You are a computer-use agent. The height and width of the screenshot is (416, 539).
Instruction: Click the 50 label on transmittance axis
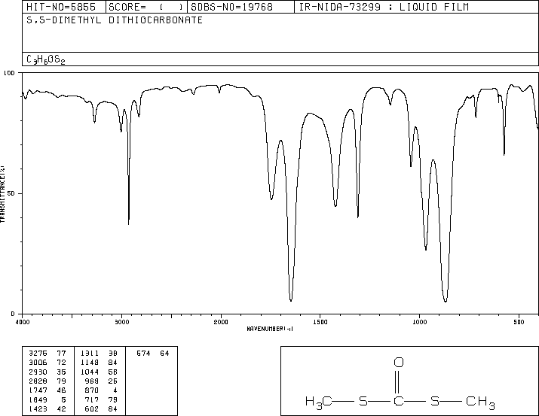(x=11, y=193)
